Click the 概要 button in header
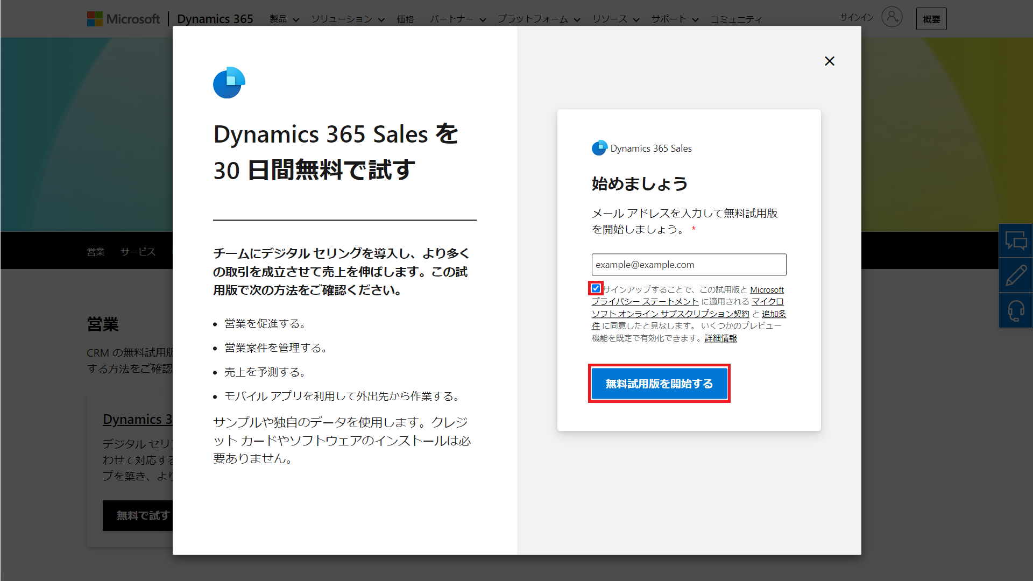 (x=931, y=19)
